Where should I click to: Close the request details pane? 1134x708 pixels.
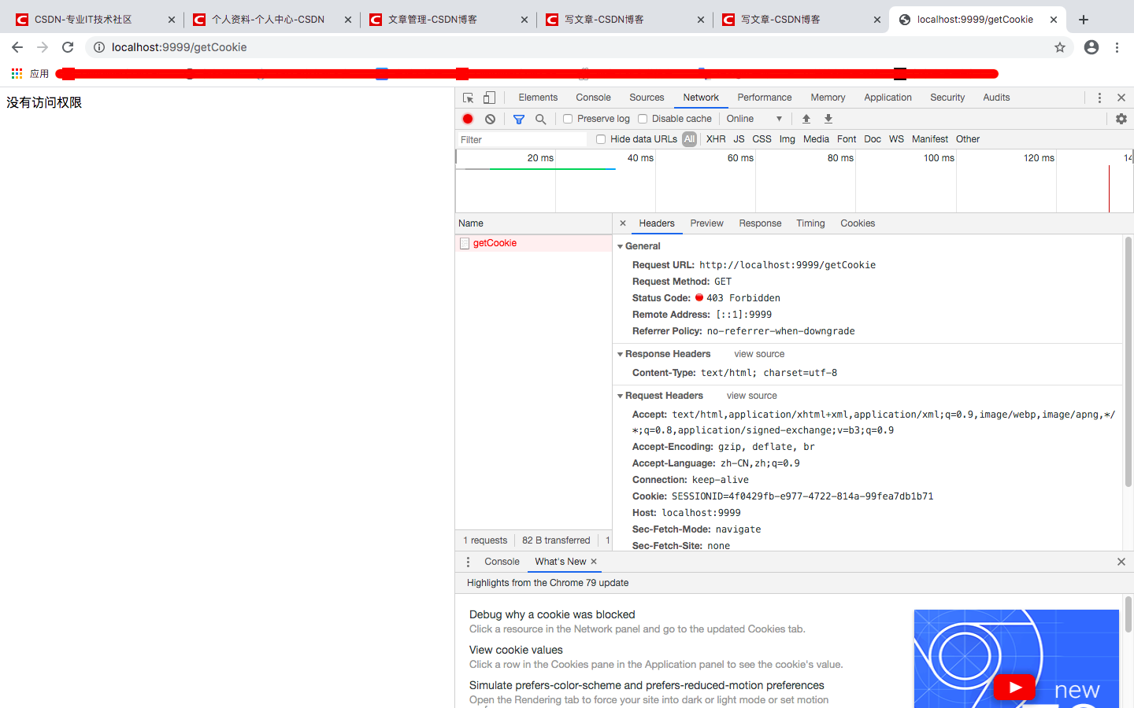tap(623, 223)
